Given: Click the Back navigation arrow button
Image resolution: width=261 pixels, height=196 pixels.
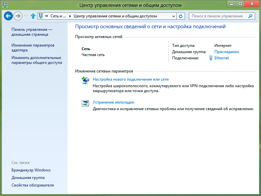Looking at the screenshot, I should click(8, 16).
